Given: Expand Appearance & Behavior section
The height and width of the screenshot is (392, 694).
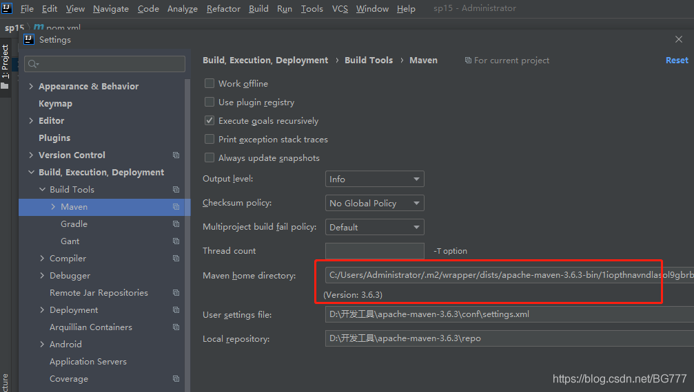Looking at the screenshot, I should coord(31,86).
